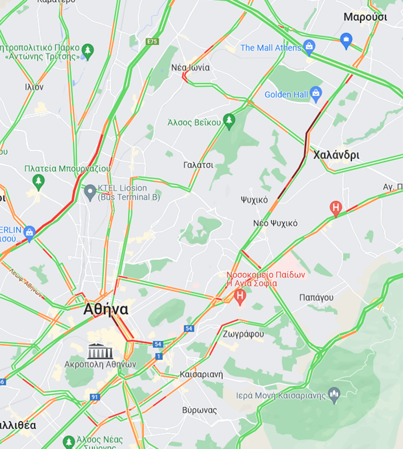This screenshot has width=403, height=449.
Task: Select the hospital H marker near Χαλάνδρι
Action: pyautogui.click(x=336, y=209)
